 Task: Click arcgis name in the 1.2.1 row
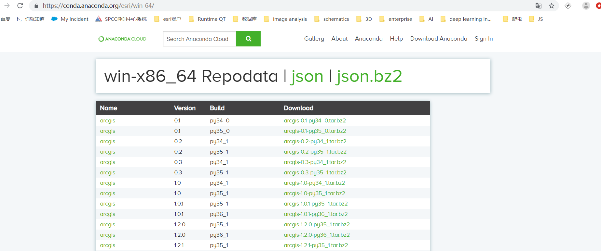pos(107,245)
